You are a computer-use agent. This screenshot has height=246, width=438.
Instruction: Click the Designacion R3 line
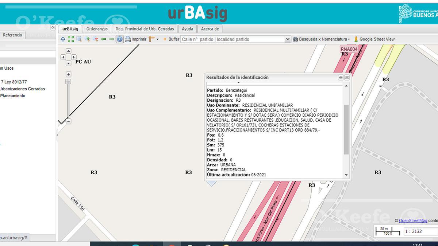224,100
